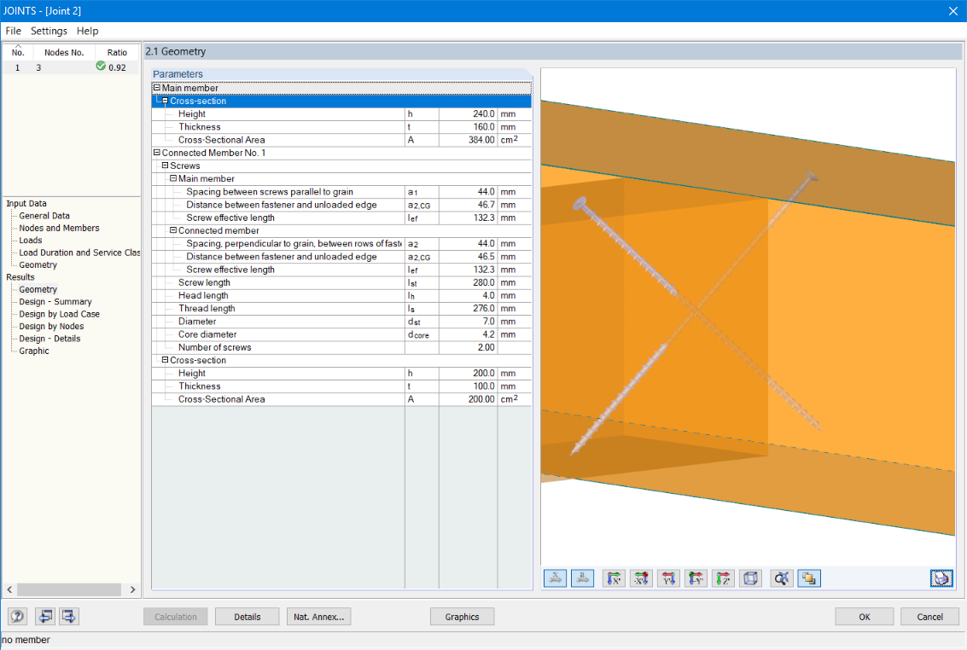967x650 pixels.
Task: Open help with the question mark button
Action: click(17, 616)
